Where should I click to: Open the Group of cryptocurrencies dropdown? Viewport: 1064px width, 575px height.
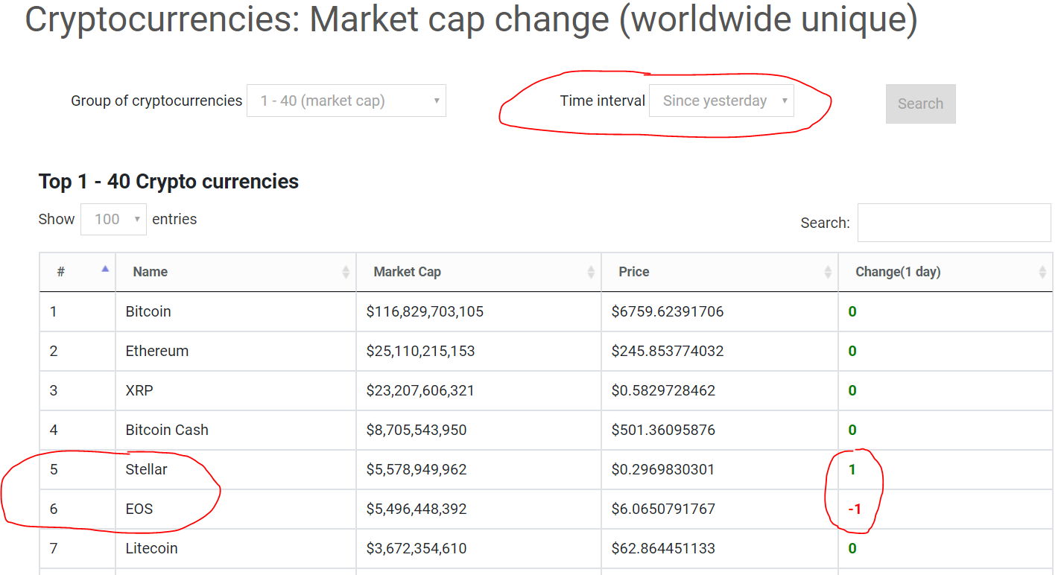(x=346, y=101)
